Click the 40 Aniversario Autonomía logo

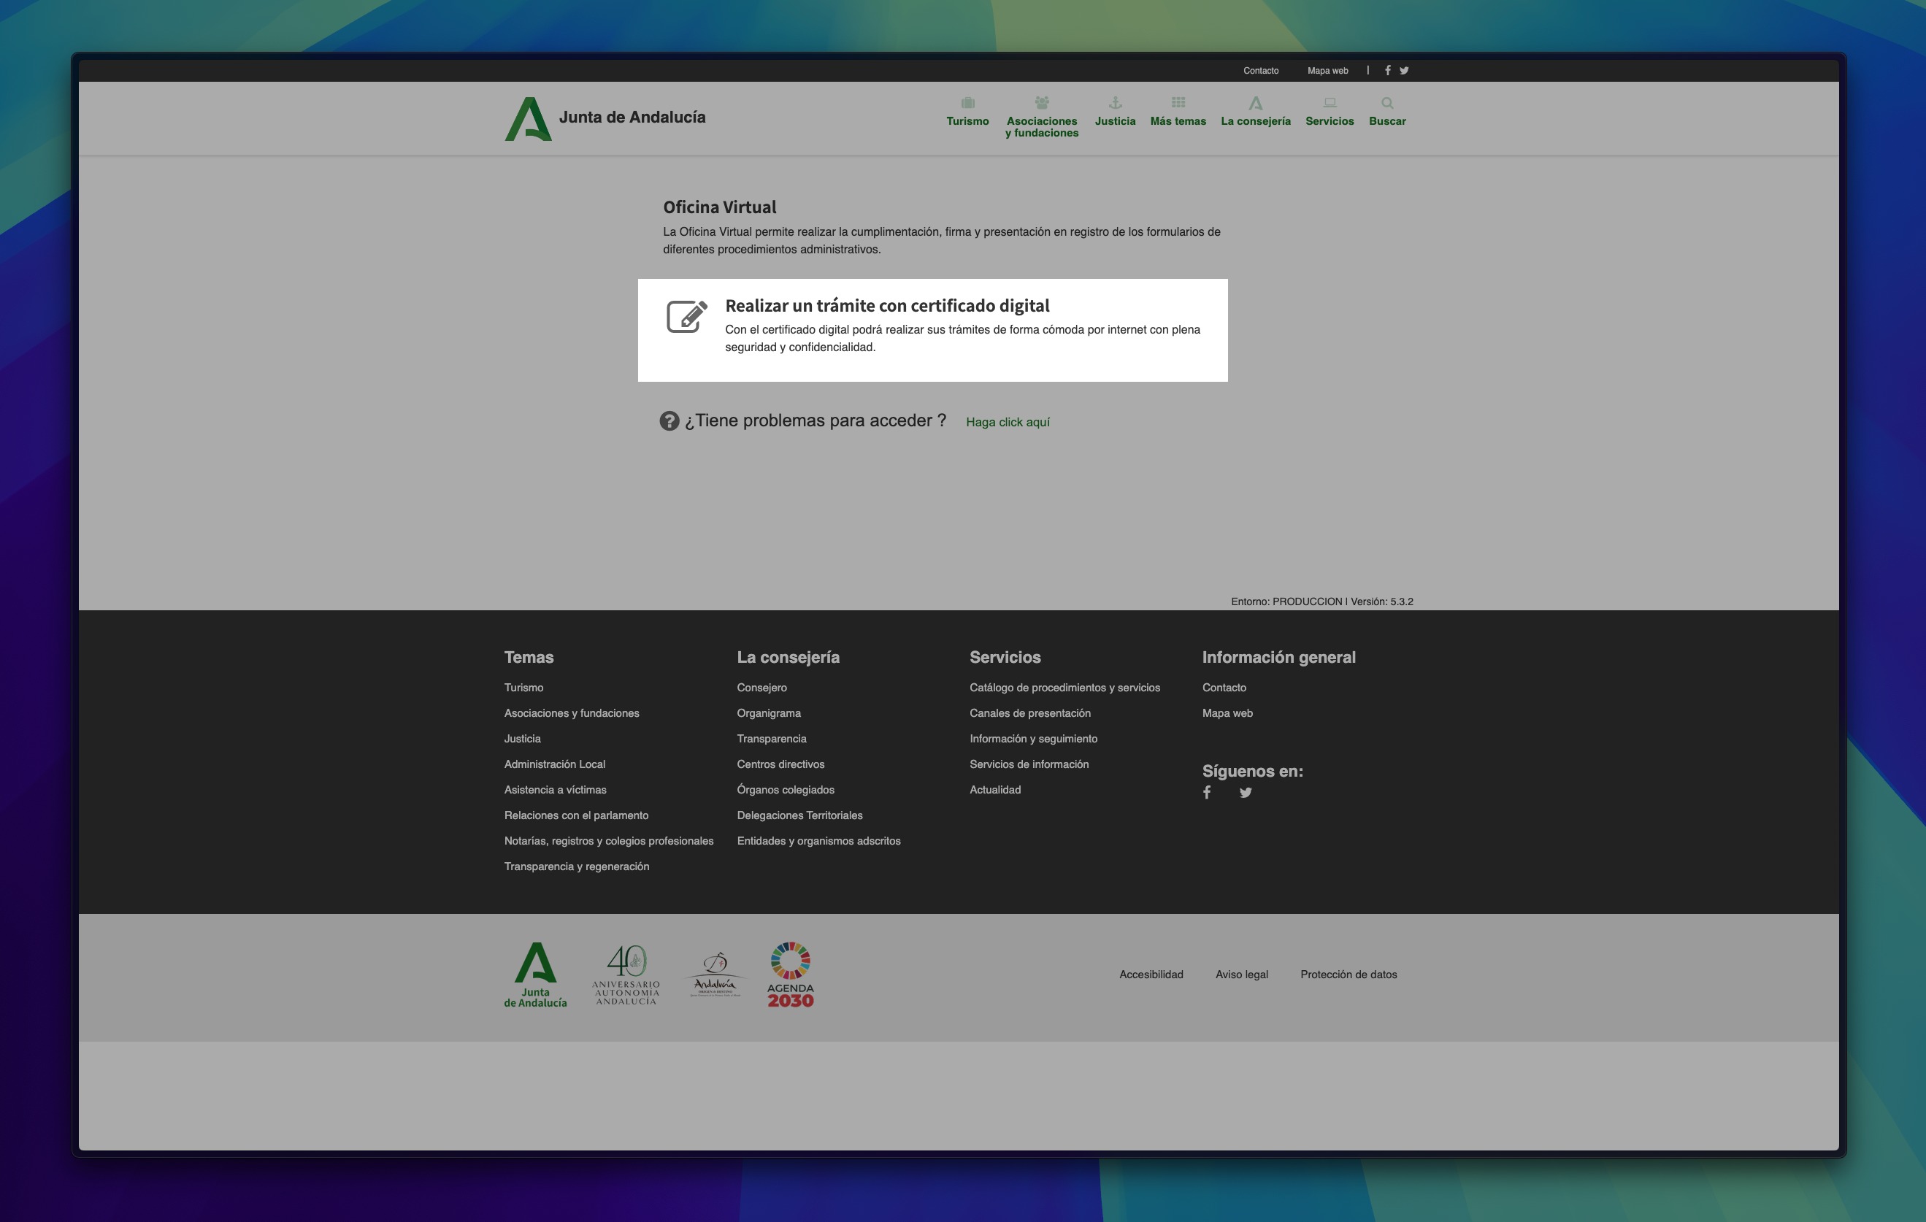pyautogui.click(x=626, y=974)
